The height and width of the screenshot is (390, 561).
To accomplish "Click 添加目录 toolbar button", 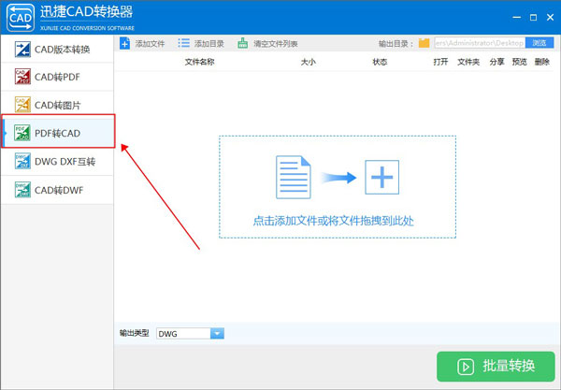I will pyautogui.click(x=201, y=43).
